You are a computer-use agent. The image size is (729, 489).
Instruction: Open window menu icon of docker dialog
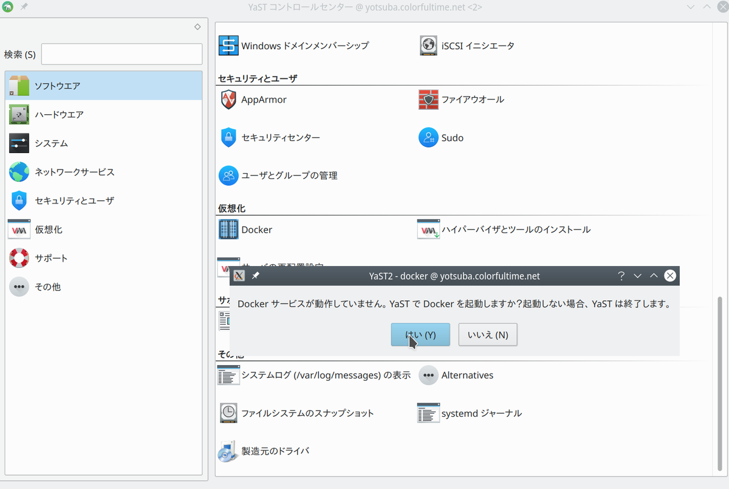point(239,276)
